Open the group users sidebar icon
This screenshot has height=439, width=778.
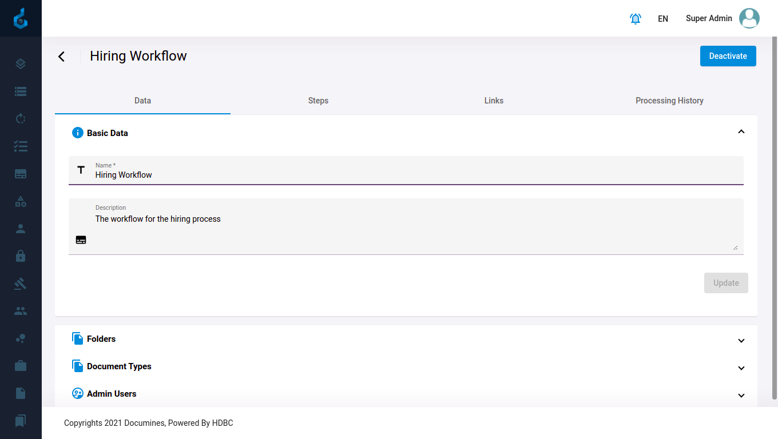(x=21, y=311)
